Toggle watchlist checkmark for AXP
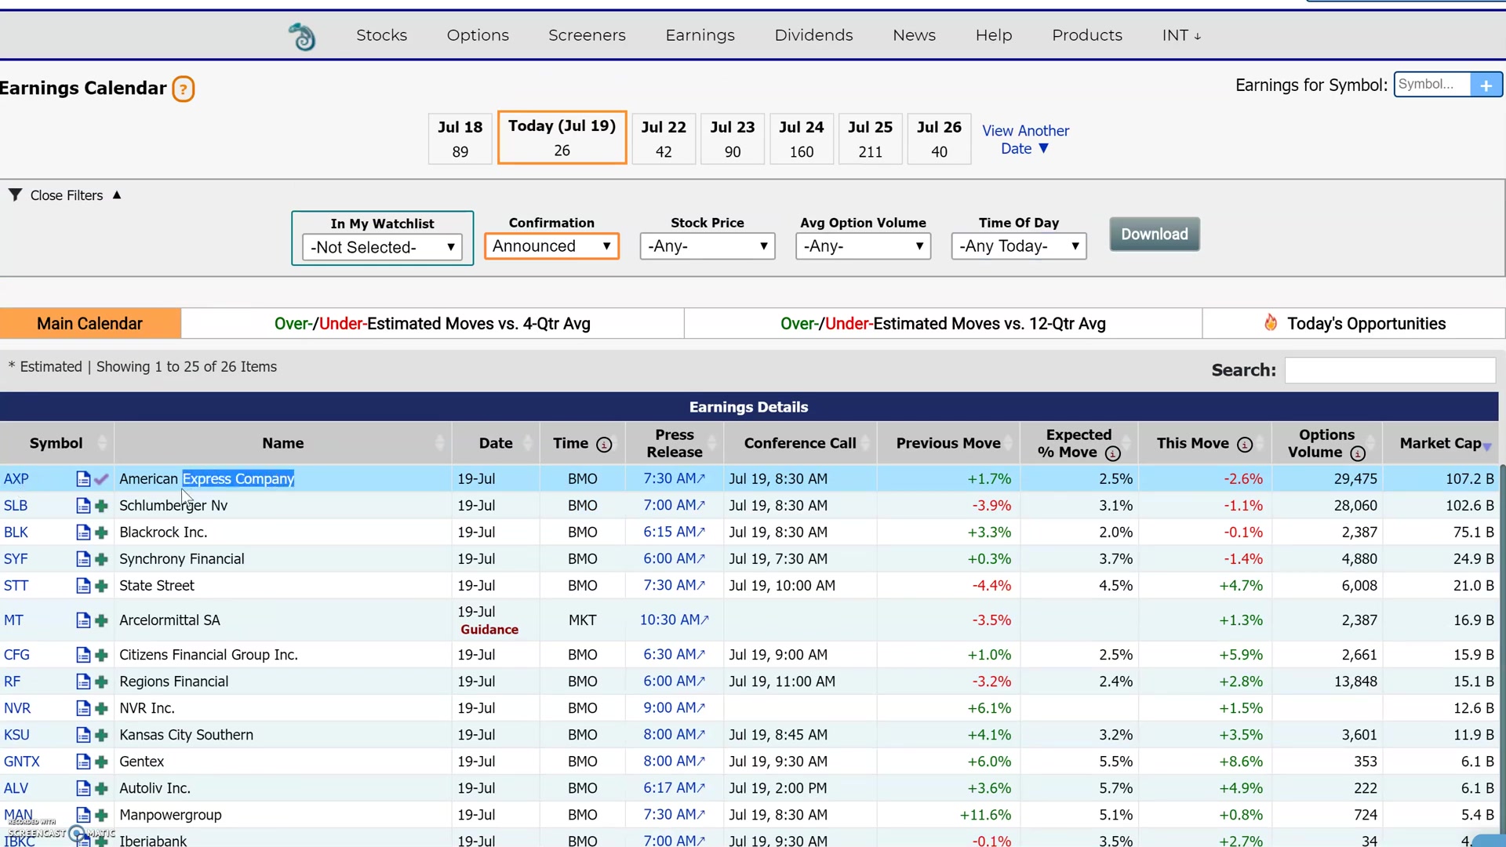Screen dimensions: 1506x847 [101, 479]
